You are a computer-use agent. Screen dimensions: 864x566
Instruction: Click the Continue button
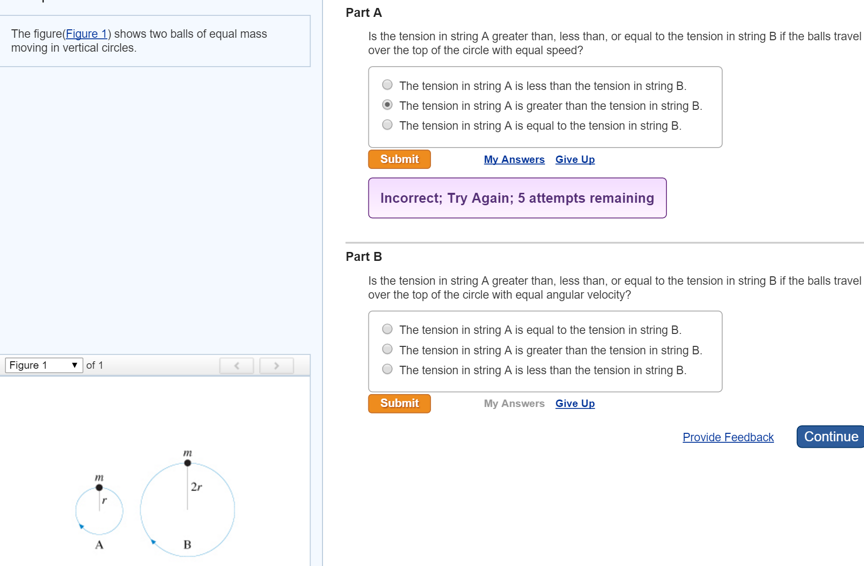pyautogui.click(x=830, y=436)
